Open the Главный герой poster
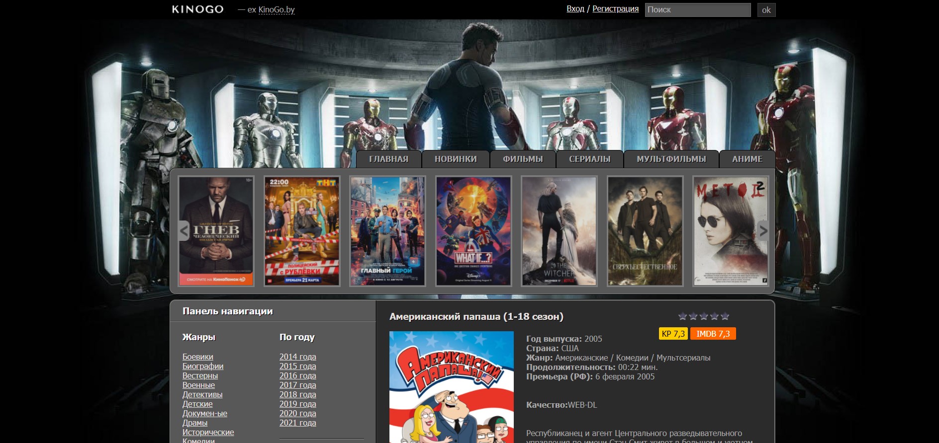Image resolution: width=939 pixels, height=443 pixels. 387,231
